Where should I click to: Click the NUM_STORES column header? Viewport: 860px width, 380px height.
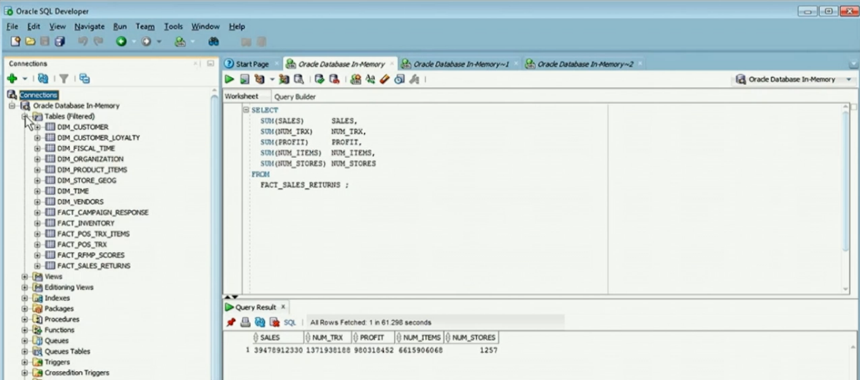[473, 338]
